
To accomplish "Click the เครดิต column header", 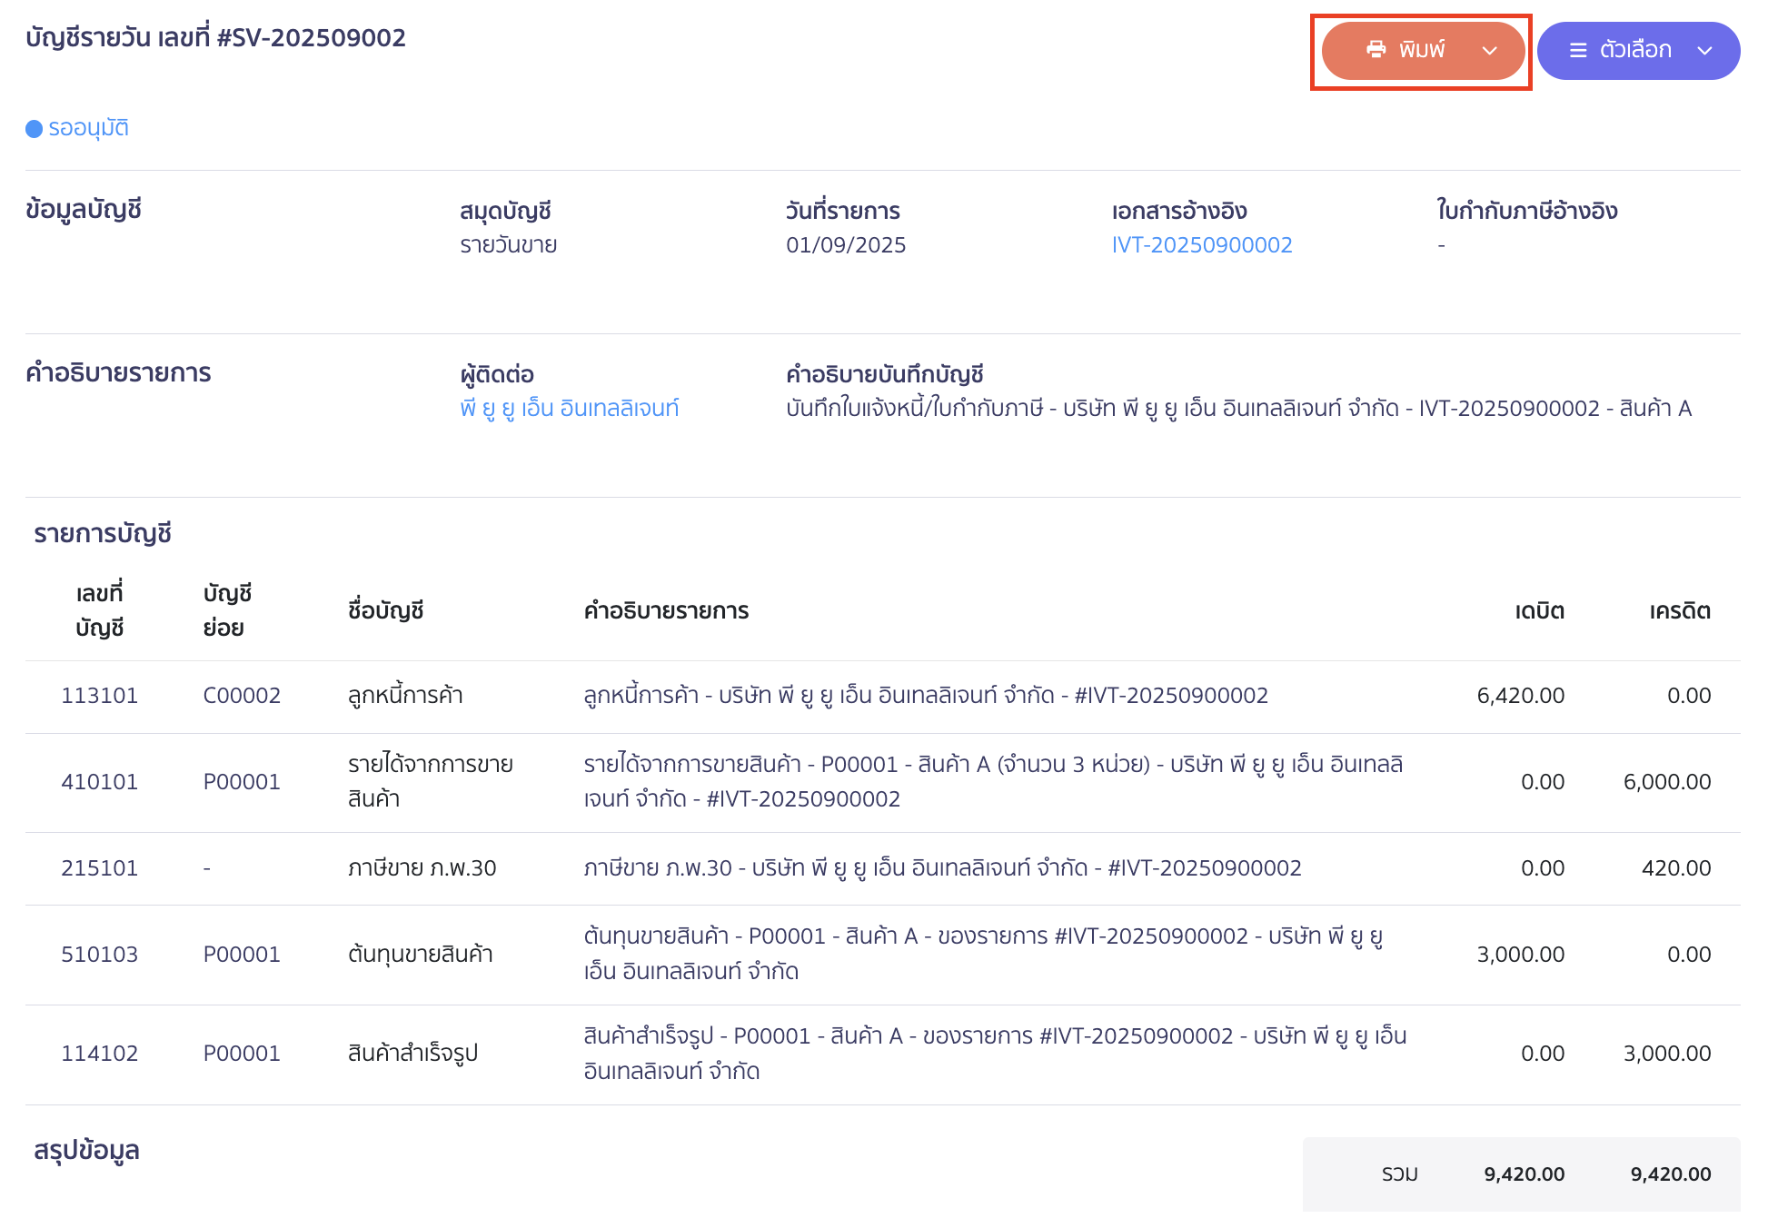I will [1681, 611].
